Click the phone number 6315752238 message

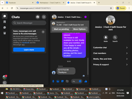point(63,70)
